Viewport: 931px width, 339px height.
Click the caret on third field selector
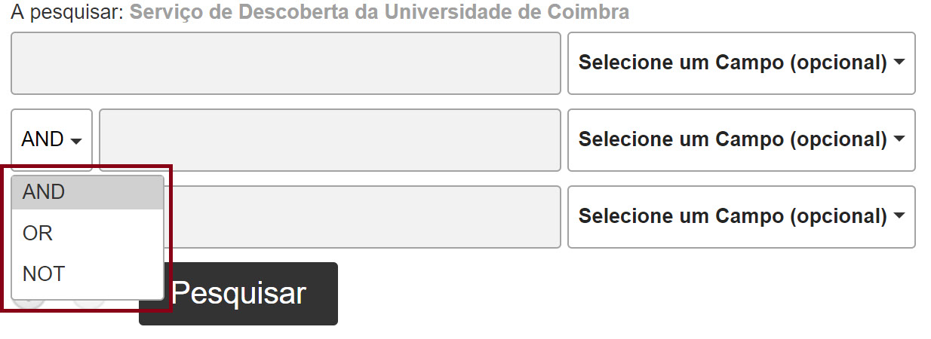(899, 216)
